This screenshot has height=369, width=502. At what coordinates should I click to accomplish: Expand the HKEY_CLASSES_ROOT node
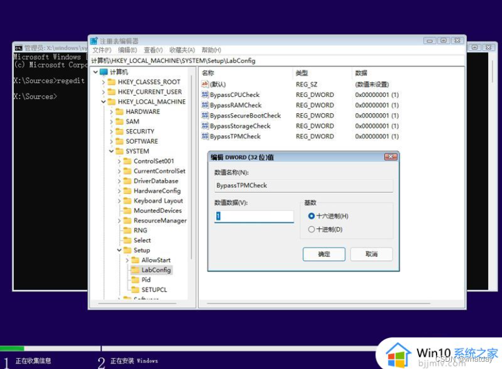click(104, 82)
